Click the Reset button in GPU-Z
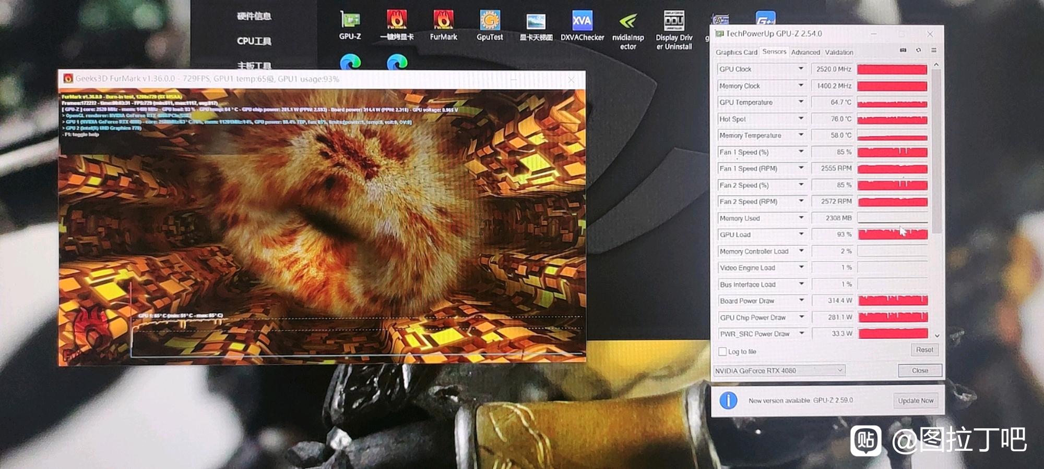This screenshot has height=469, width=1044. [x=924, y=350]
